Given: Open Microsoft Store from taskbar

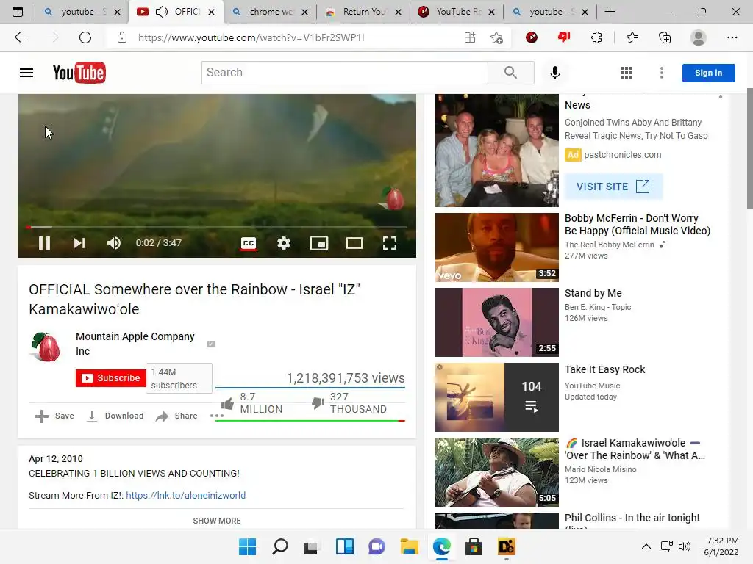Looking at the screenshot, I should point(474,546).
